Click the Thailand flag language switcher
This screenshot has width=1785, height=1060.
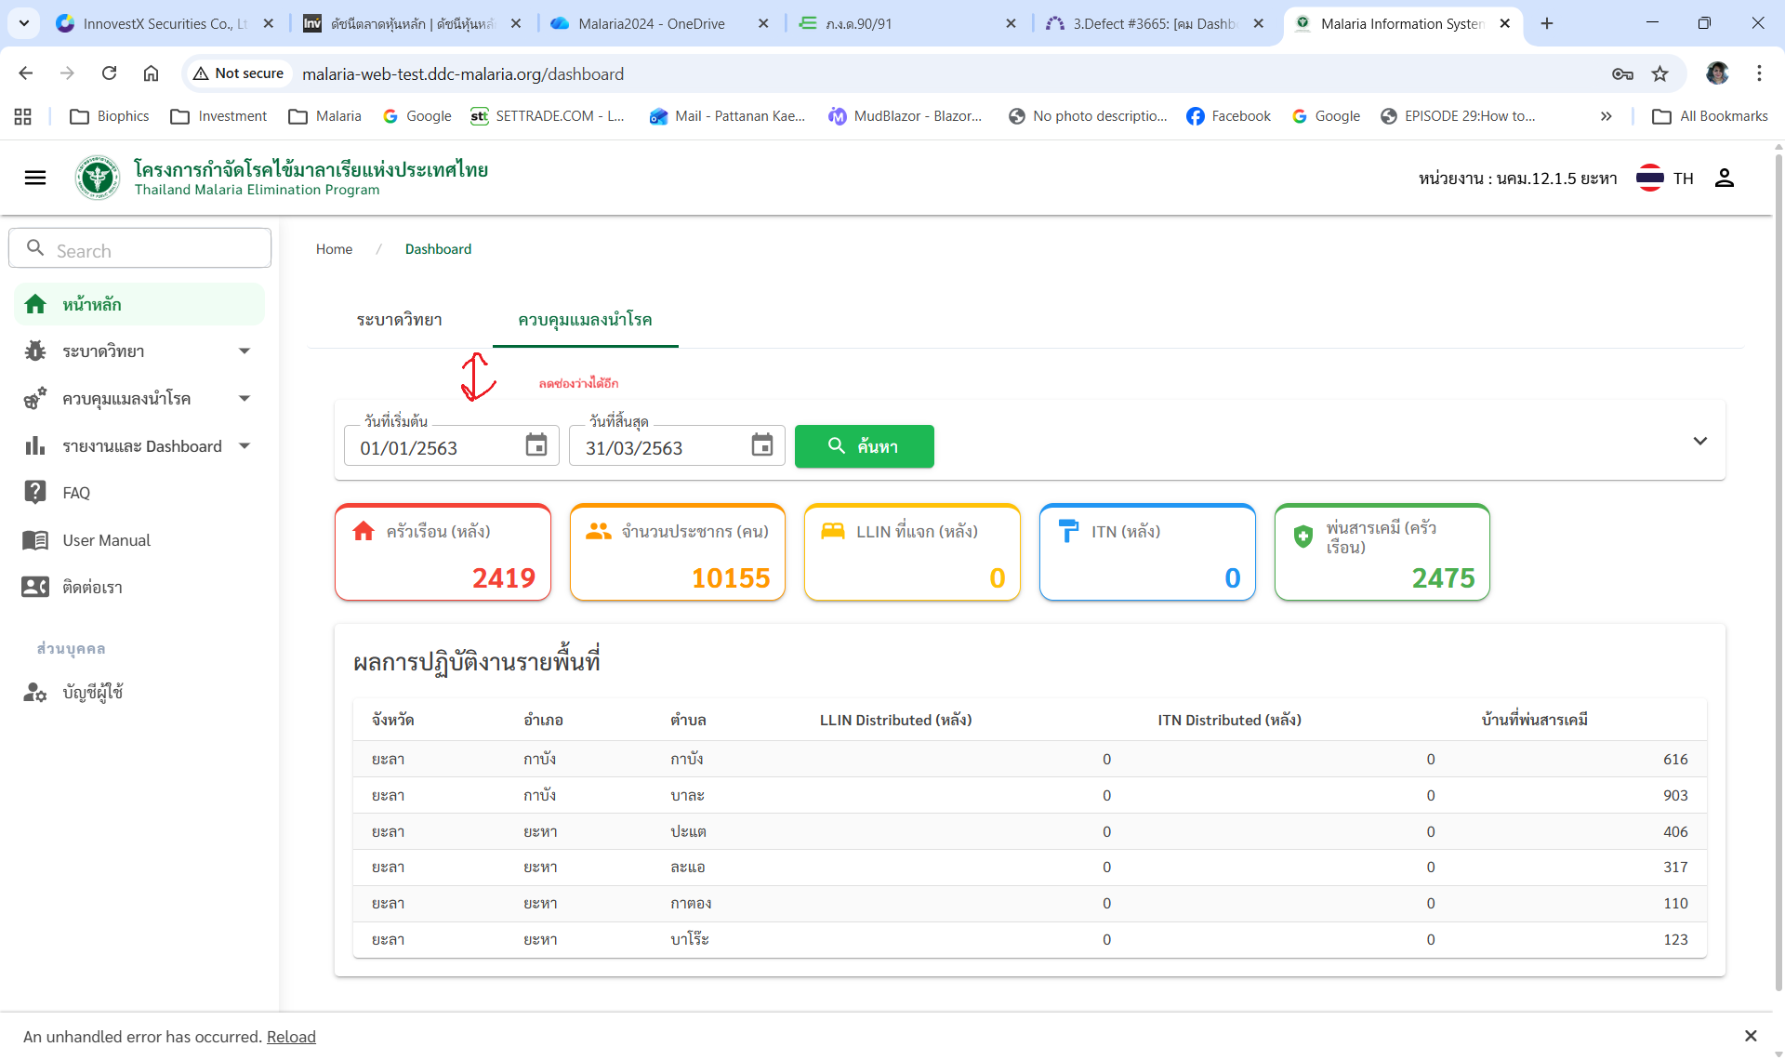[1650, 178]
